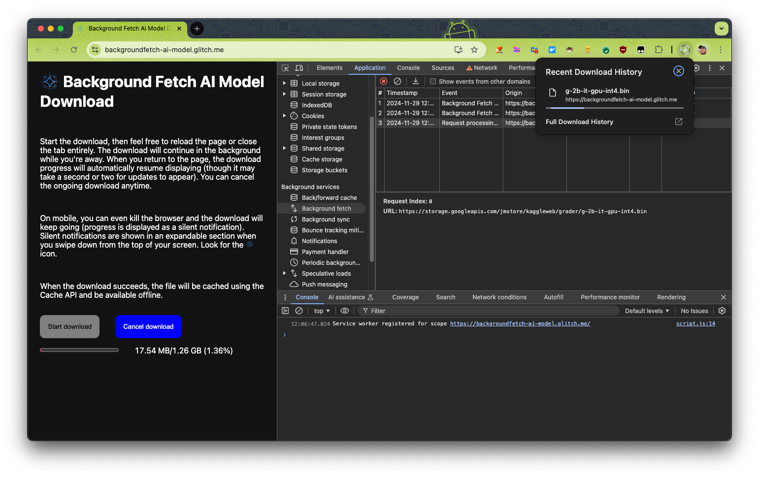Switch to the Sources tab
Viewport: 759px width, 477px height.
[442, 68]
